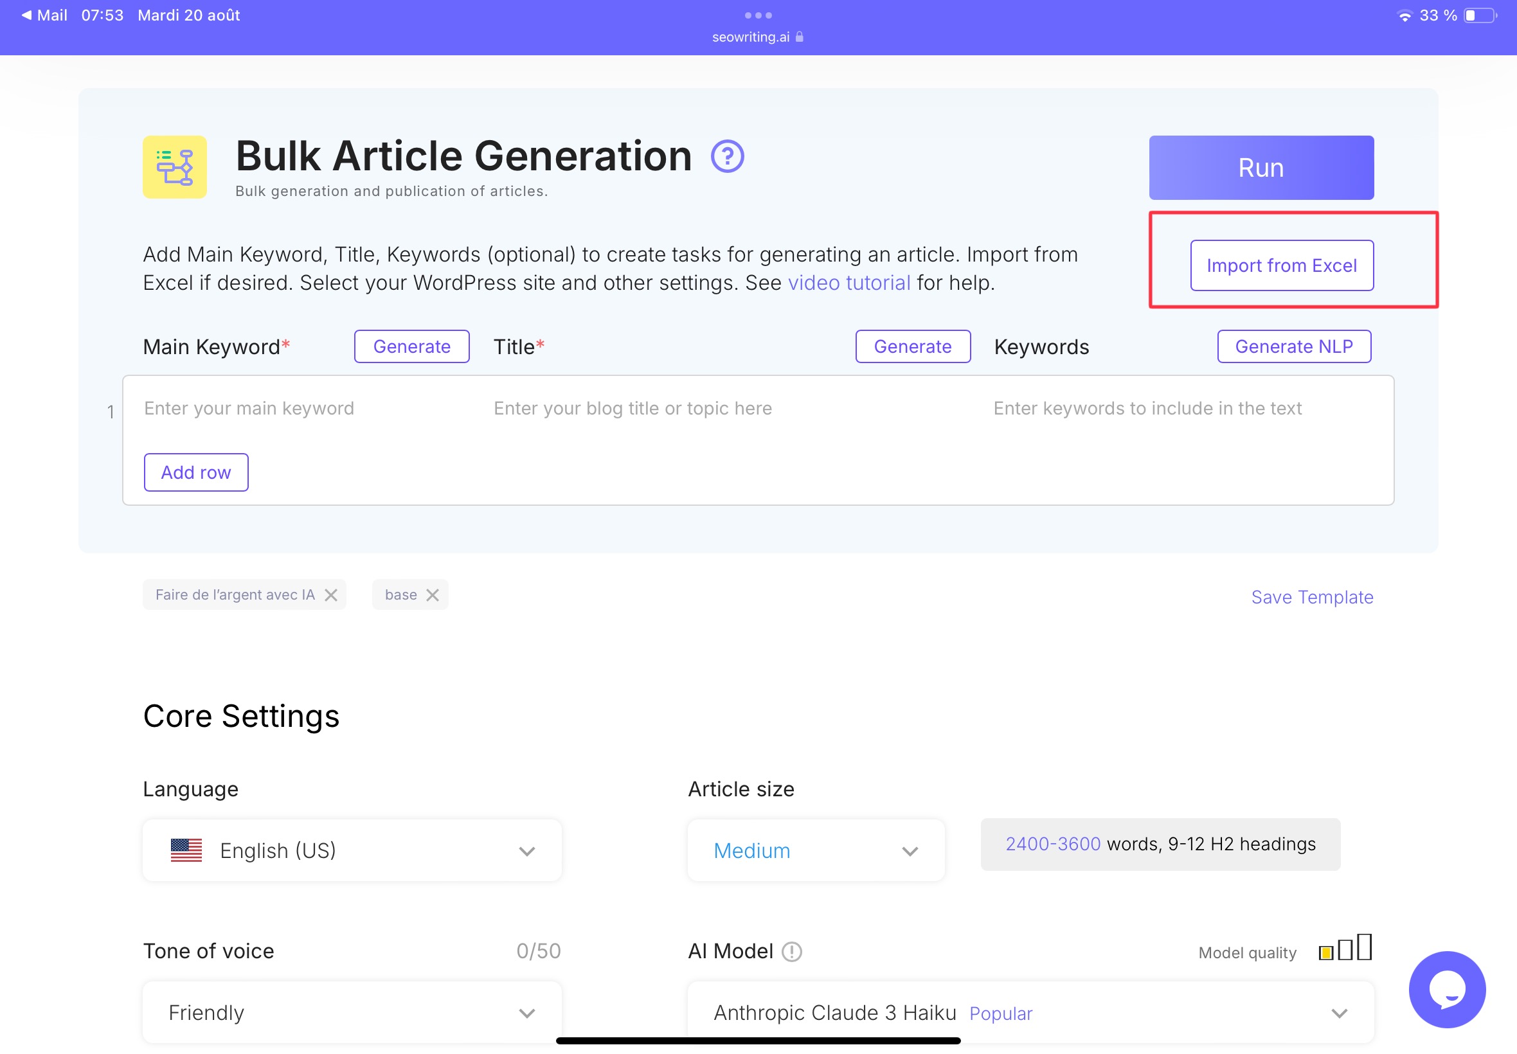1517x1054 pixels.
Task: Click the Add row button
Action: [196, 470]
